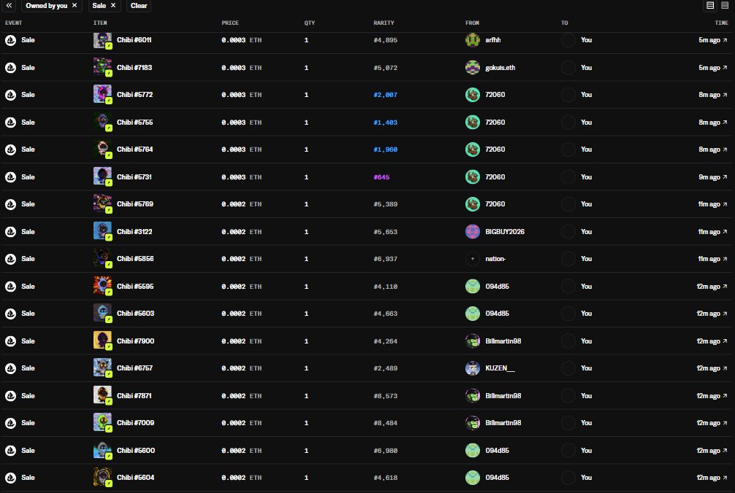
Task: Open the Chibi #5764 item link
Action: (x=134, y=150)
